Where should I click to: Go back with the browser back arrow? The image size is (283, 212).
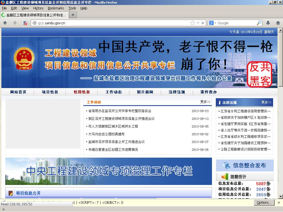(x=5, y=23)
